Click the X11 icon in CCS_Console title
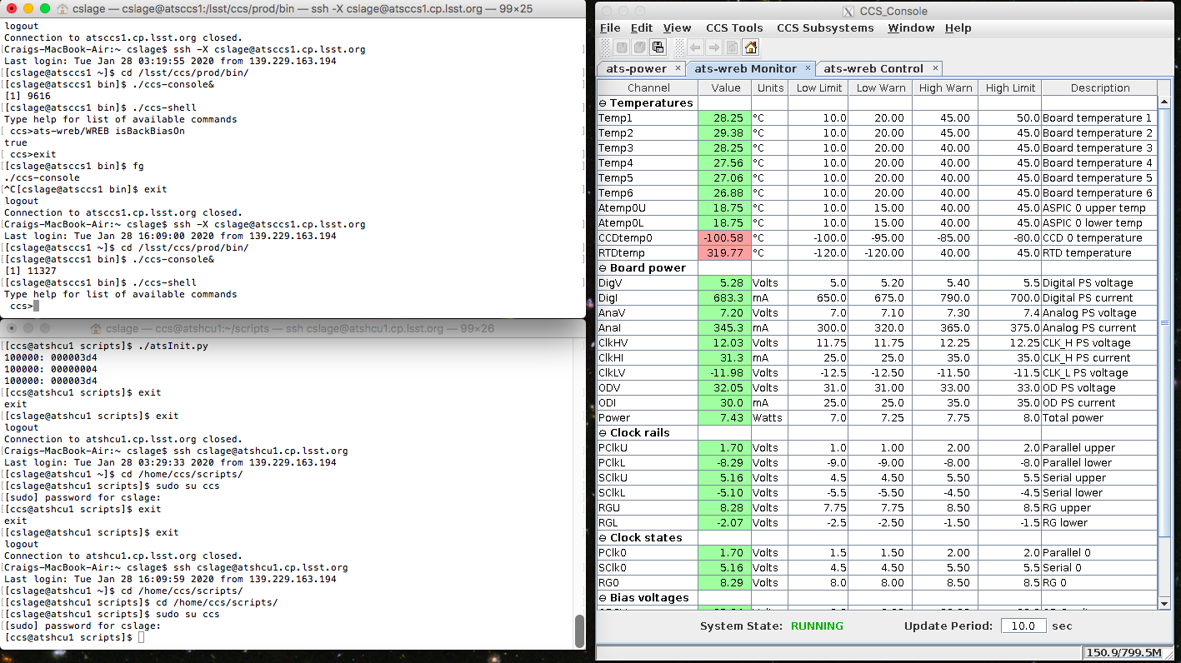 click(x=848, y=12)
